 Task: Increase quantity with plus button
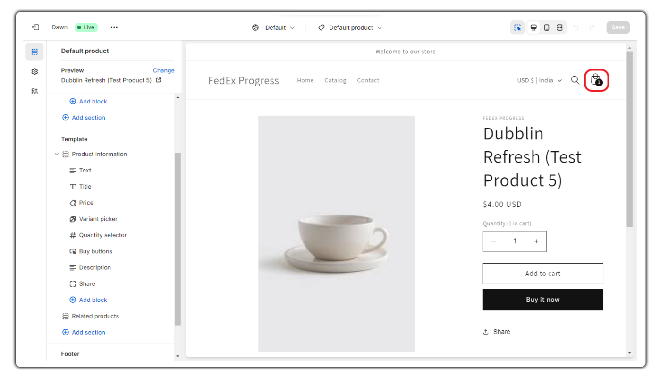click(x=536, y=241)
